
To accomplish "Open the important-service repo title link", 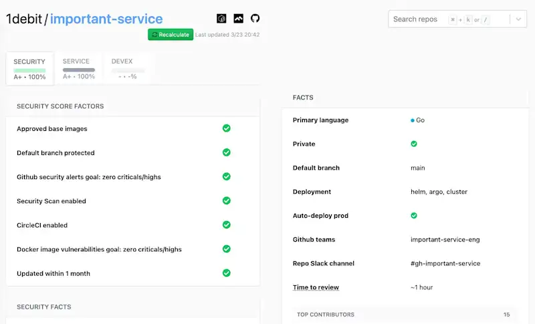I will [106, 19].
